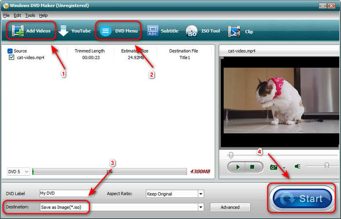Uncheck the cat-video.mp4 checkbox
The width and height of the screenshot is (341, 219).
[12, 57]
